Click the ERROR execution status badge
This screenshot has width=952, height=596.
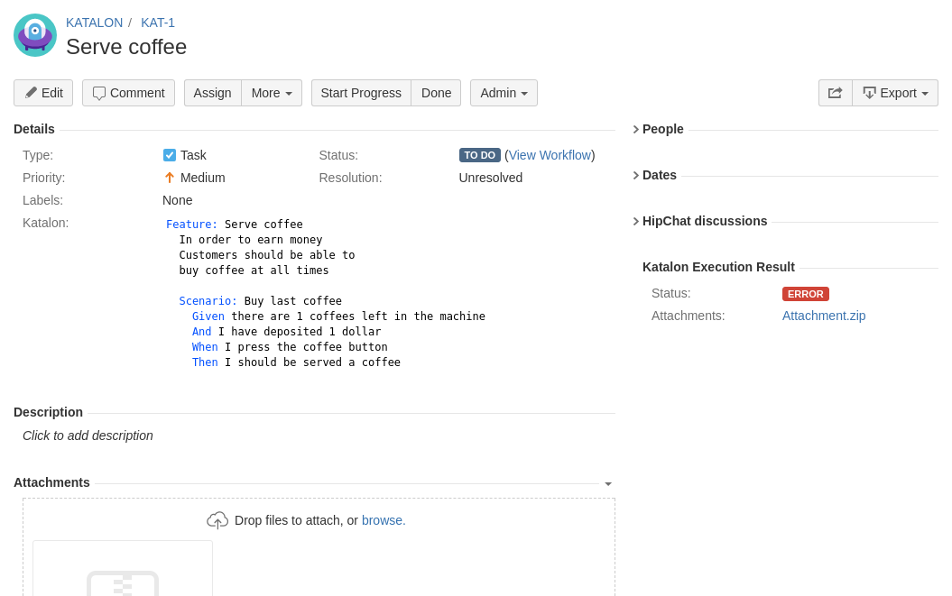point(806,294)
